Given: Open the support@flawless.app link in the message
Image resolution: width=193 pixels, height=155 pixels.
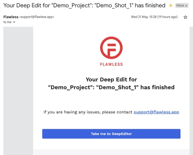Looking at the screenshot, I should pyautogui.click(x=156, y=112).
